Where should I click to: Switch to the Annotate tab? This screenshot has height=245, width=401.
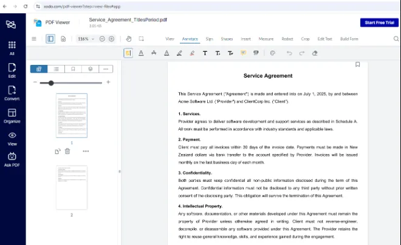pos(190,39)
